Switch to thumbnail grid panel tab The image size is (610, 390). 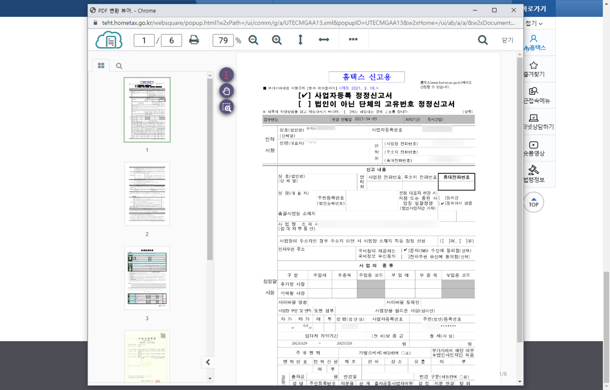pos(101,66)
